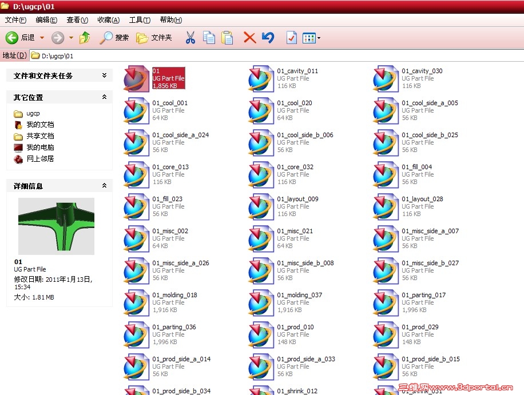Click the Forward arrow button
The image size is (524, 395).
58,38
